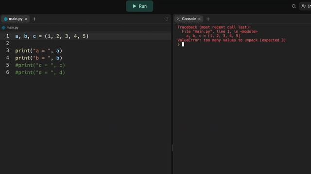Run the program with the Run button
311x174 pixels.
point(139,6)
